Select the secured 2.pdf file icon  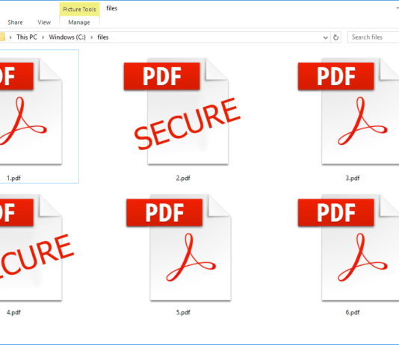pos(182,111)
